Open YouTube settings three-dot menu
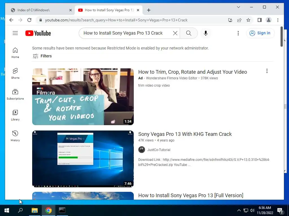The width and height of the screenshot is (289, 216). tap(238, 33)
